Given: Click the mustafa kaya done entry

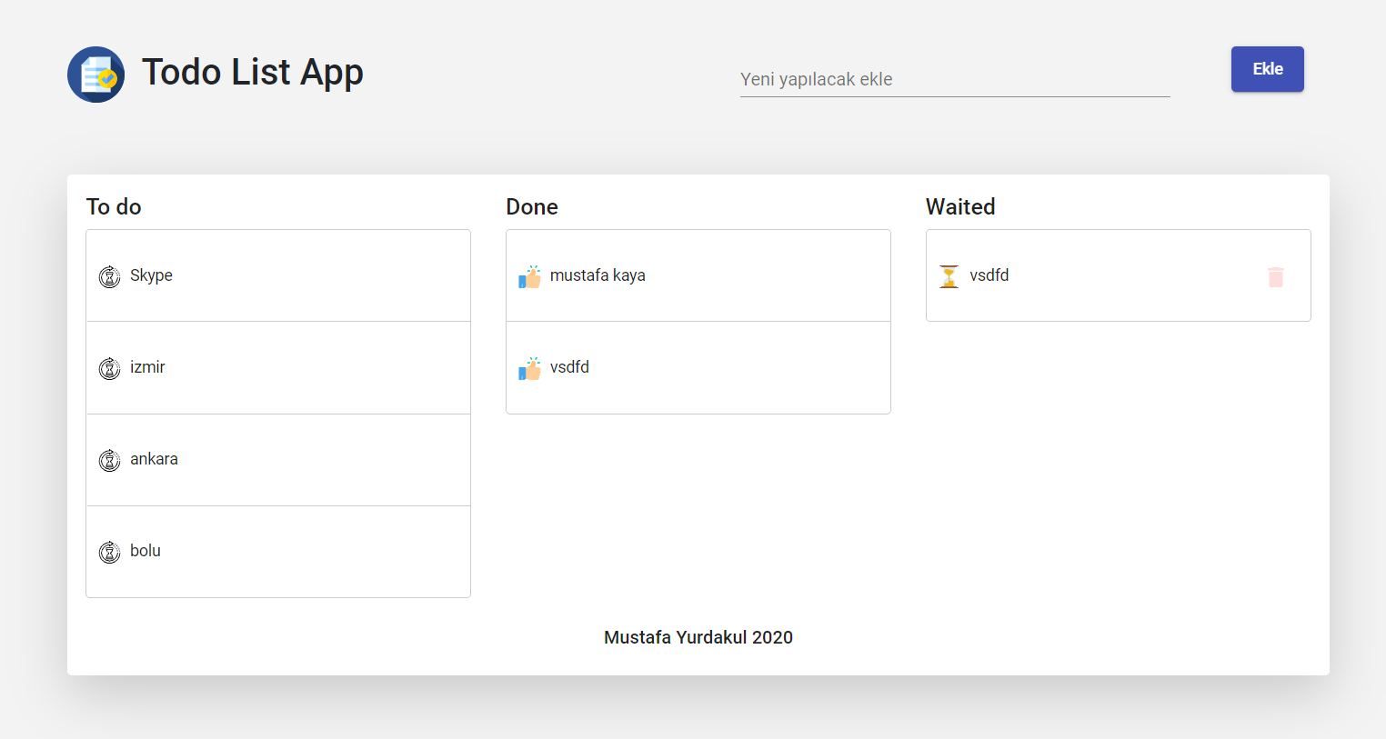Looking at the screenshot, I should point(698,275).
